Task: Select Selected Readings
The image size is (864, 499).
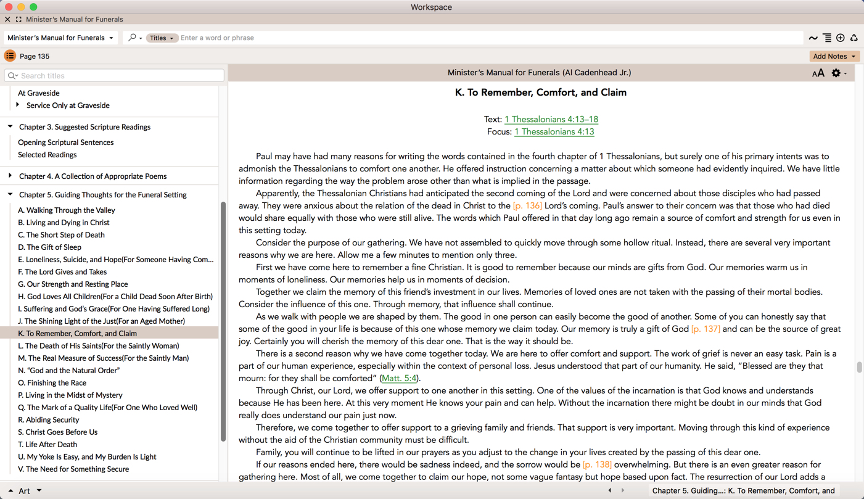Action: click(x=47, y=155)
